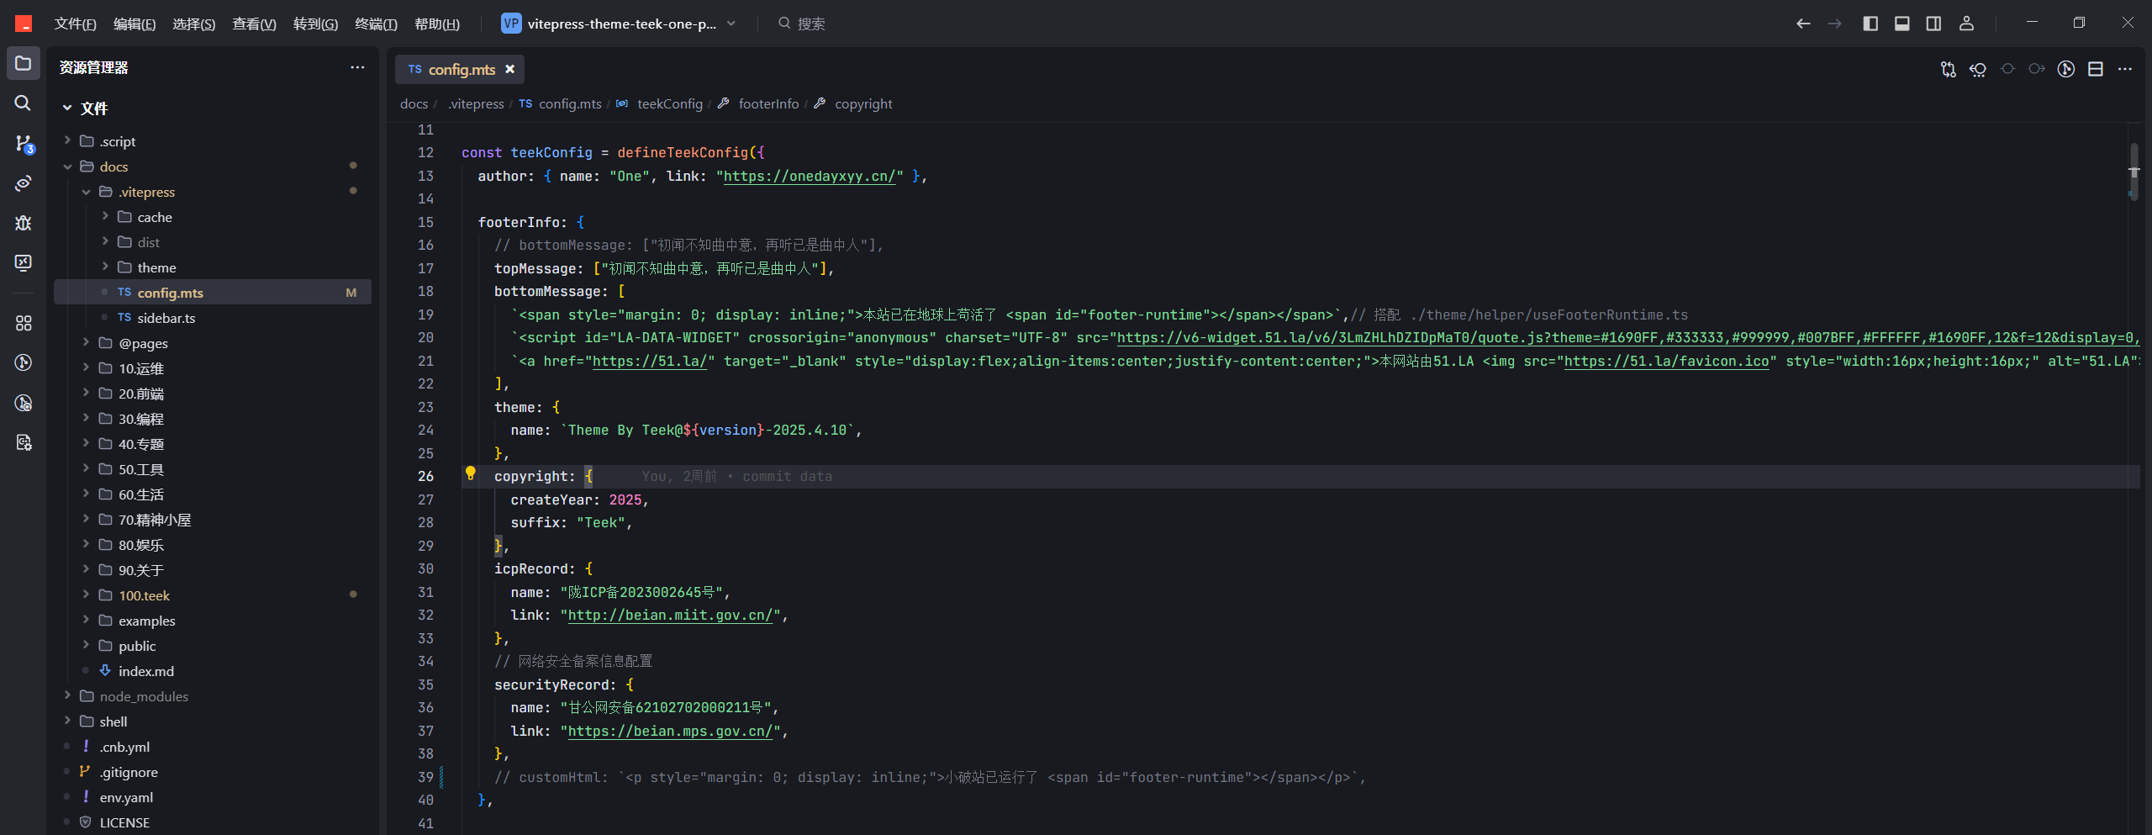
Task: Open the 查看(V) menu
Action: pos(254,24)
